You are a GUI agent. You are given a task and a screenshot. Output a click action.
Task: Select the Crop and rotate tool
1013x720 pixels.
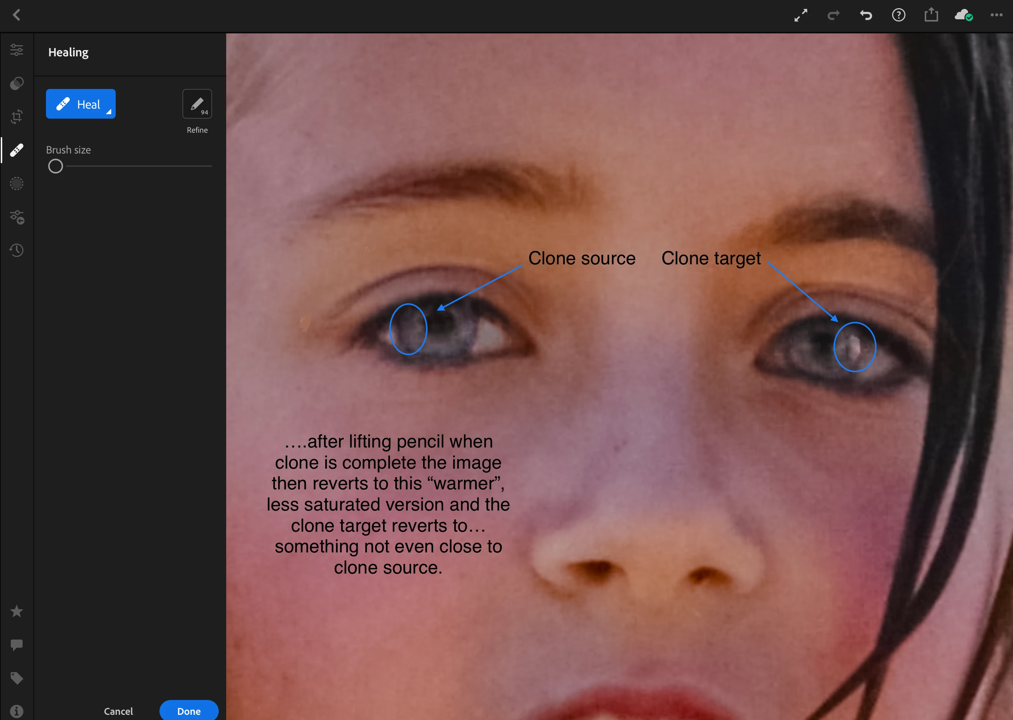click(17, 116)
